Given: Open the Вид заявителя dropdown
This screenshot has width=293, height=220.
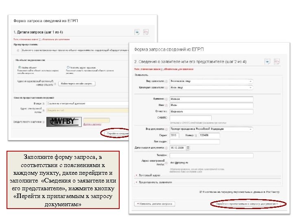Looking at the screenshot, I should [211, 81].
